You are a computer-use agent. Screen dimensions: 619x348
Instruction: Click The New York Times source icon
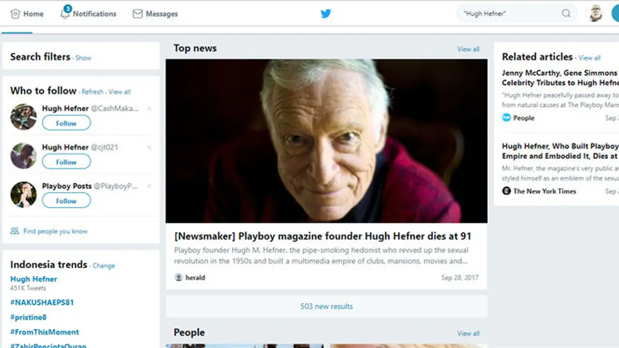click(x=506, y=191)
